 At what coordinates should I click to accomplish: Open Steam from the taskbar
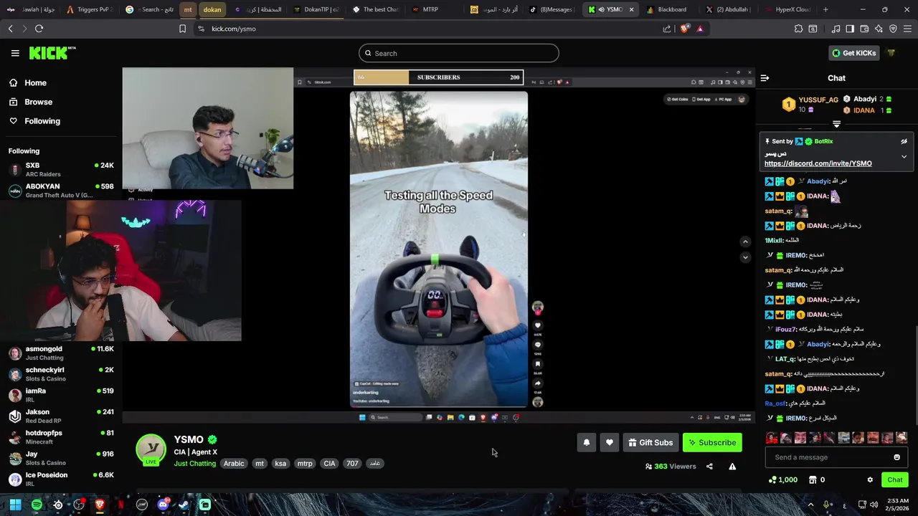pos(184,505)
